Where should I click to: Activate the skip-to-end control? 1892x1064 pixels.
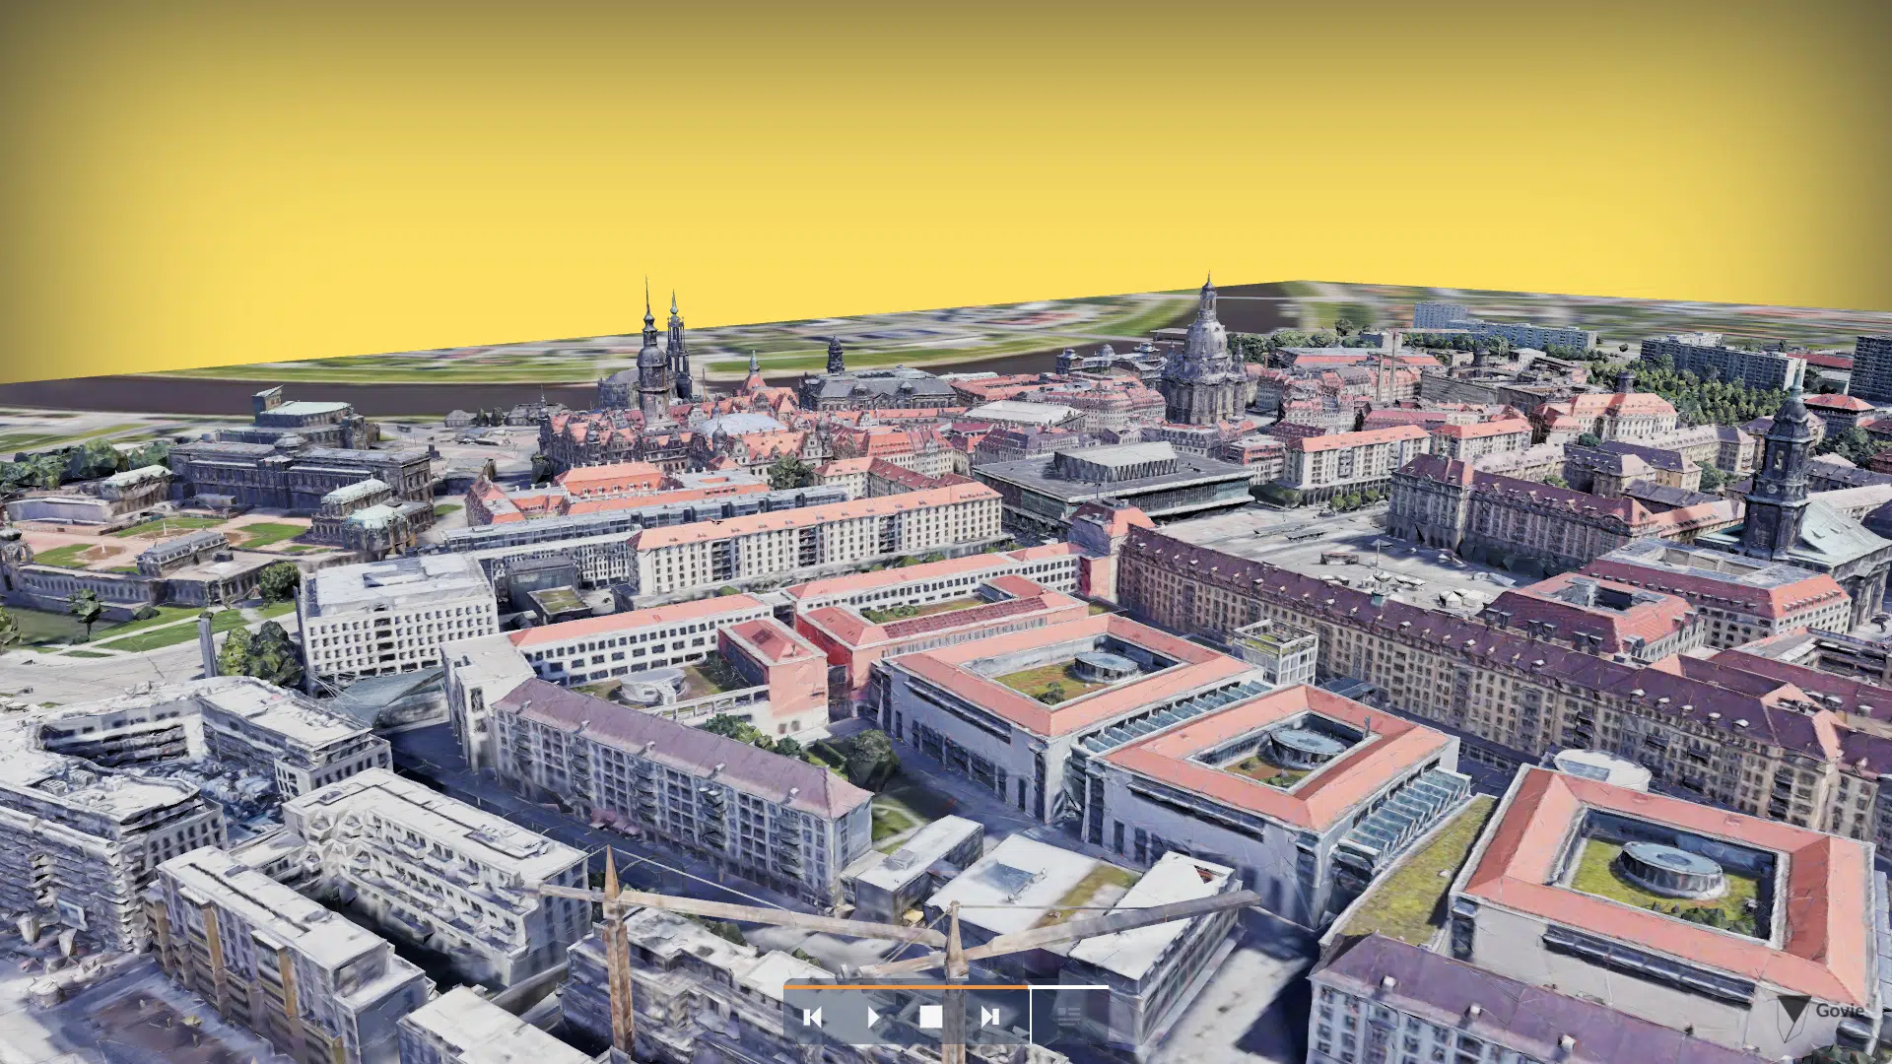[x=991, y=1018]
